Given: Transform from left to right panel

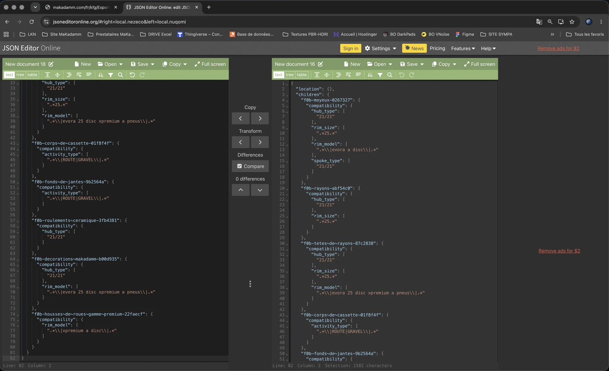Looking at the screenshot, I should [260, 142].
